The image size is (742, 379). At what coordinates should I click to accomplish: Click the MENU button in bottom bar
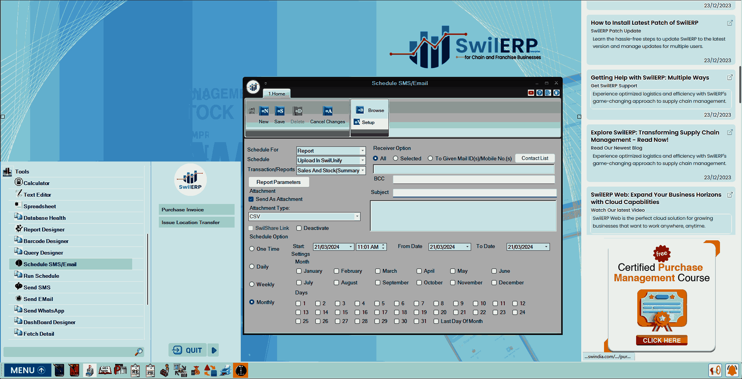click(28, 370)
